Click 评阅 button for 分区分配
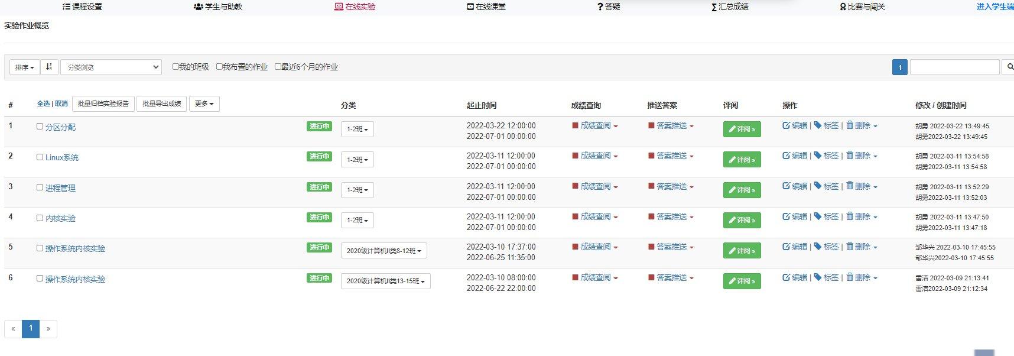 click(x=742, y=129)
